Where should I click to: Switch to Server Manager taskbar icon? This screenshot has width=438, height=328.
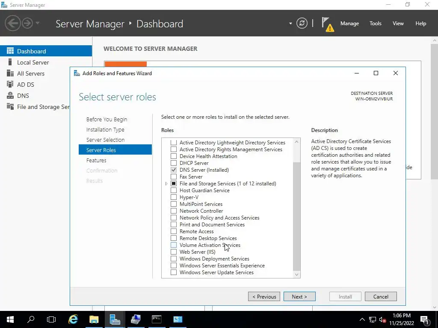[115, 319]
